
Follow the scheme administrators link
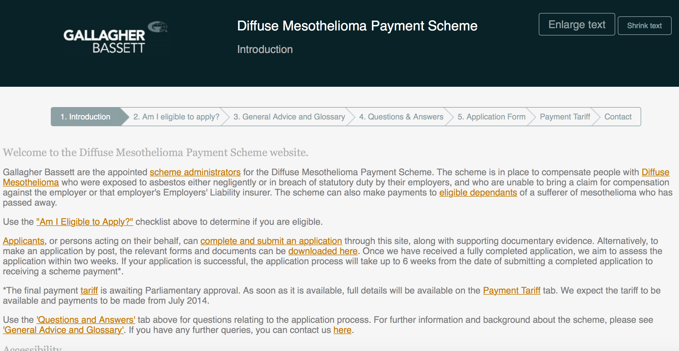(195, 172)
